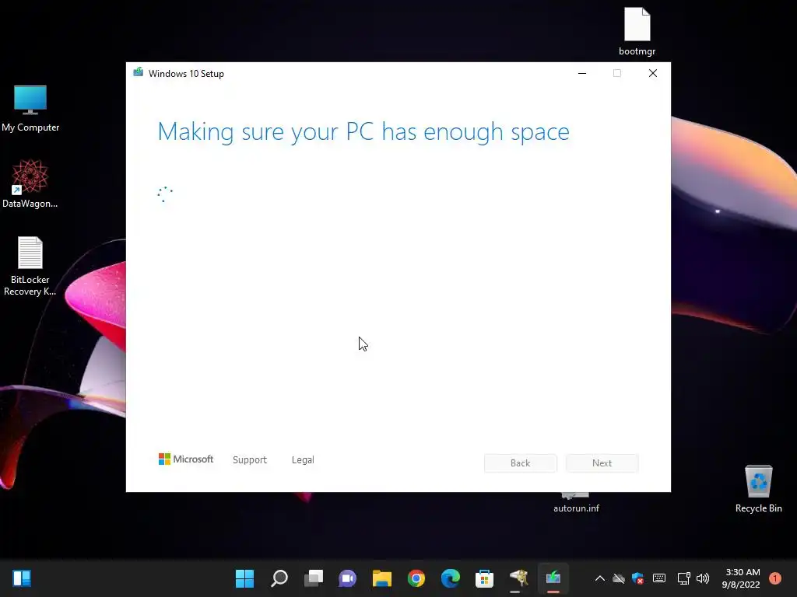Select the bootmgr file on the desktop
Viewport: 797px width, 597px height.
click(637, 31)
